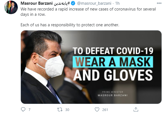Open Masrour Barzani's profile avatar

[11, 7]
